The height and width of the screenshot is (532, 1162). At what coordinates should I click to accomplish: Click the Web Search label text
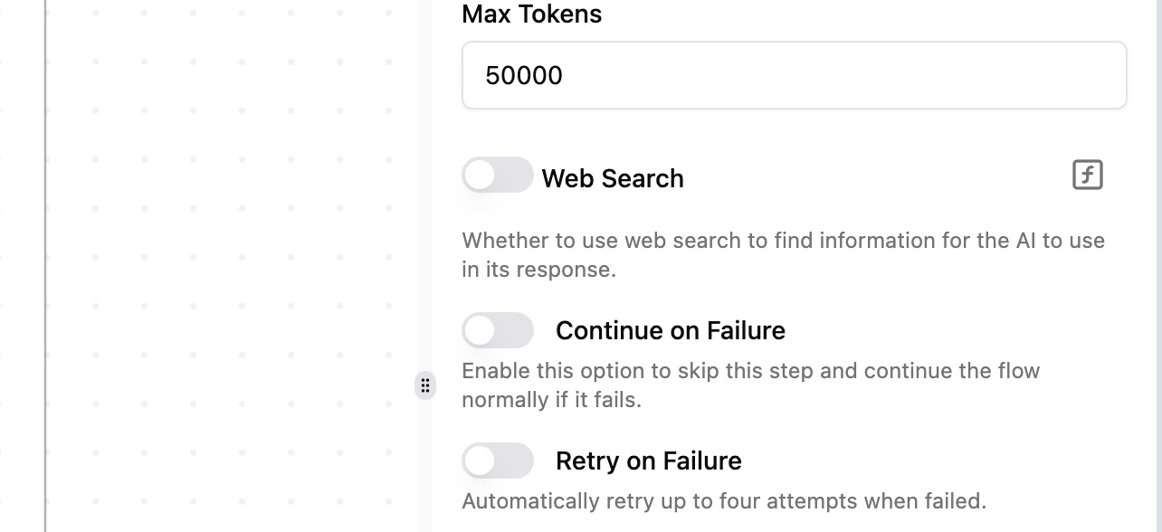tap(613, 178)
